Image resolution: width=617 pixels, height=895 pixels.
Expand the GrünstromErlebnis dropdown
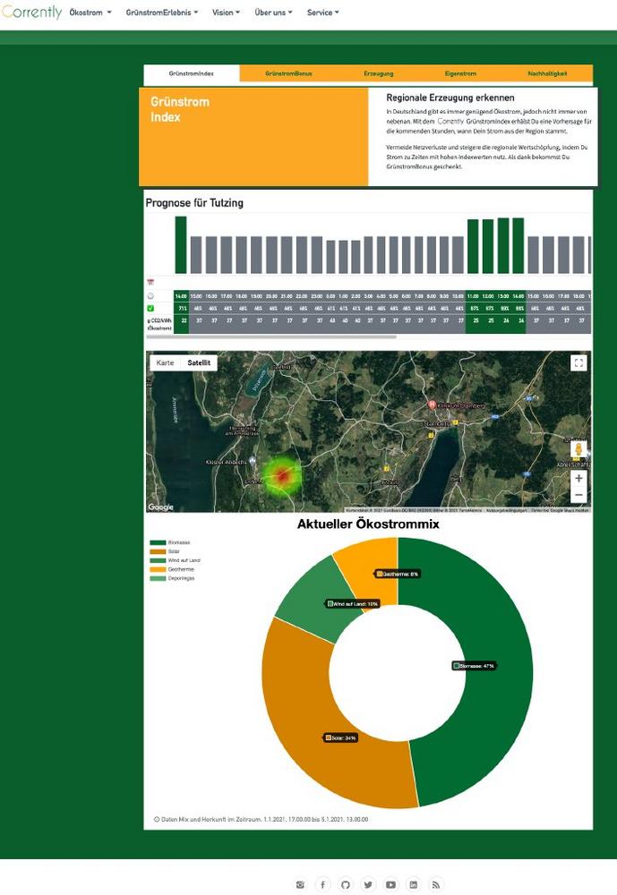coord(162,12)
